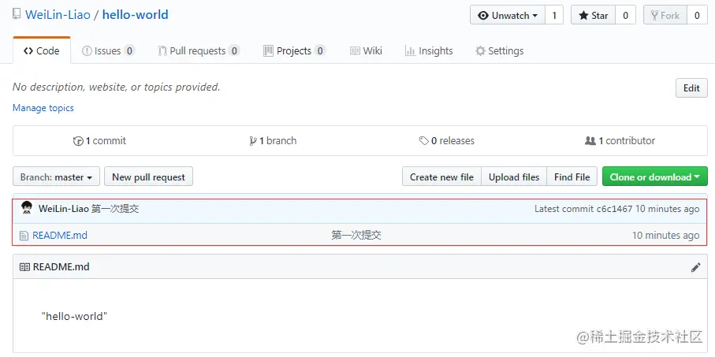This screenshot has width=715, height=357.
Task: Click the watchers count 1
Action: click(x=554, y=16)
